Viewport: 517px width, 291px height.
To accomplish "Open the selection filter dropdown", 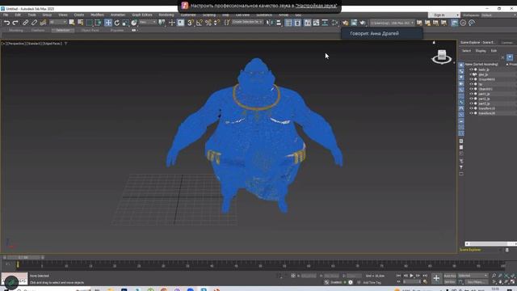I will [x=58, y=22].
